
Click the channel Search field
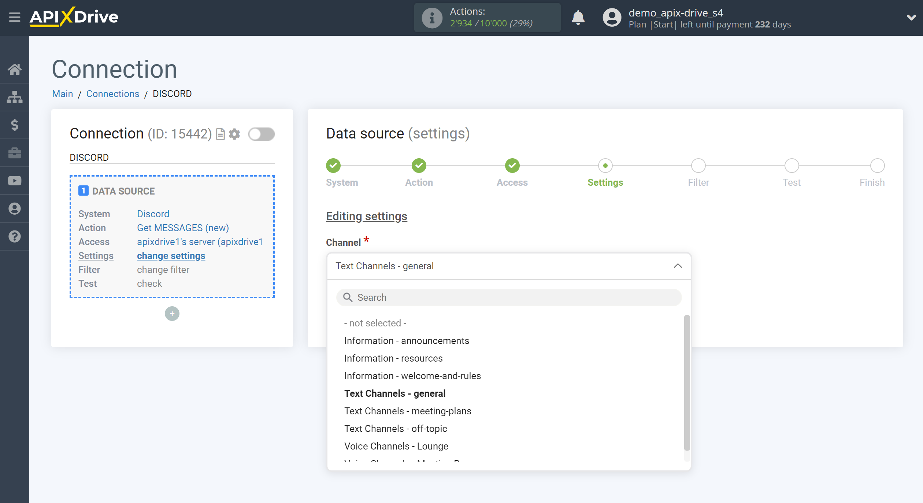pyautogui.click(x=509, y=297)
